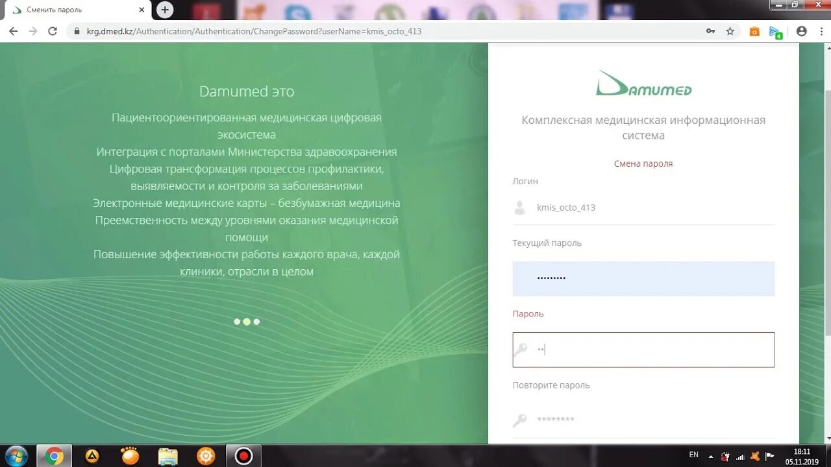Click the browser back arrow
This screenshot has width=831, height=467.
[x=13, y=31]
